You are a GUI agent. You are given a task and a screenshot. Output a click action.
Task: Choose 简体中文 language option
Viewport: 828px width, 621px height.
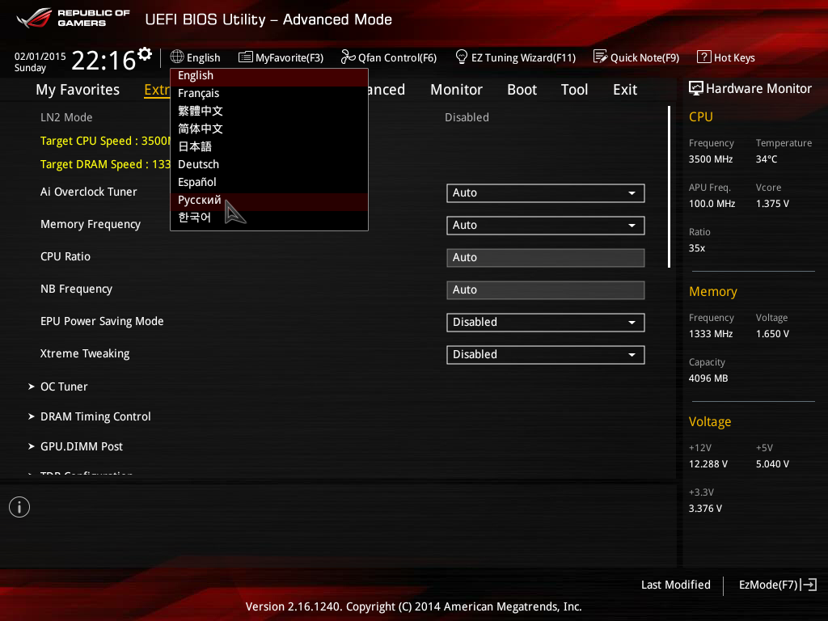[268, 129]
